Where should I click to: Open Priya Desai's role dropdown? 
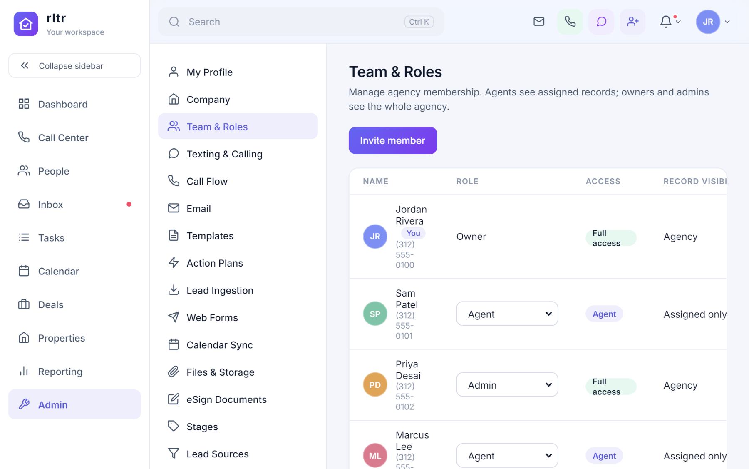click(x=507, y=384)
